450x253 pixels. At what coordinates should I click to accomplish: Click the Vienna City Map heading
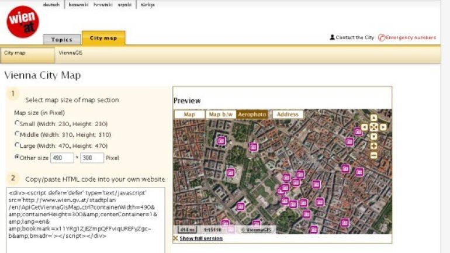43,75
